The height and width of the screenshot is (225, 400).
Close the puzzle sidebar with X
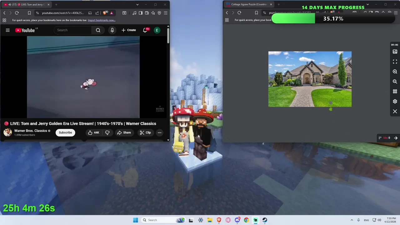[395, 112]
